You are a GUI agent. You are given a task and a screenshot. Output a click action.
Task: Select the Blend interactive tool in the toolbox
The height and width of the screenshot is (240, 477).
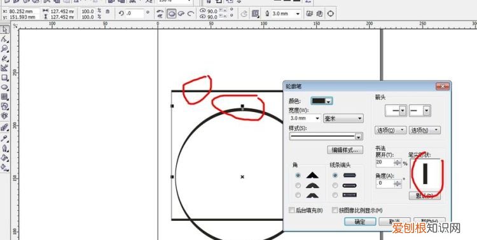click(4, 127)
